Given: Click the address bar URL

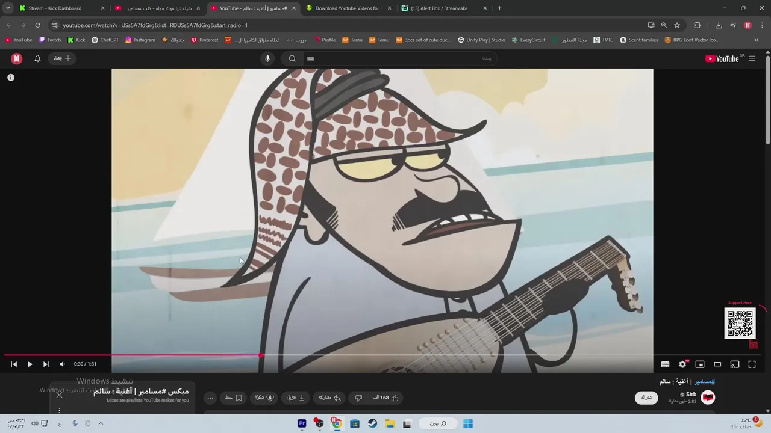Looking at the screenshot, I should click(155, 25).
